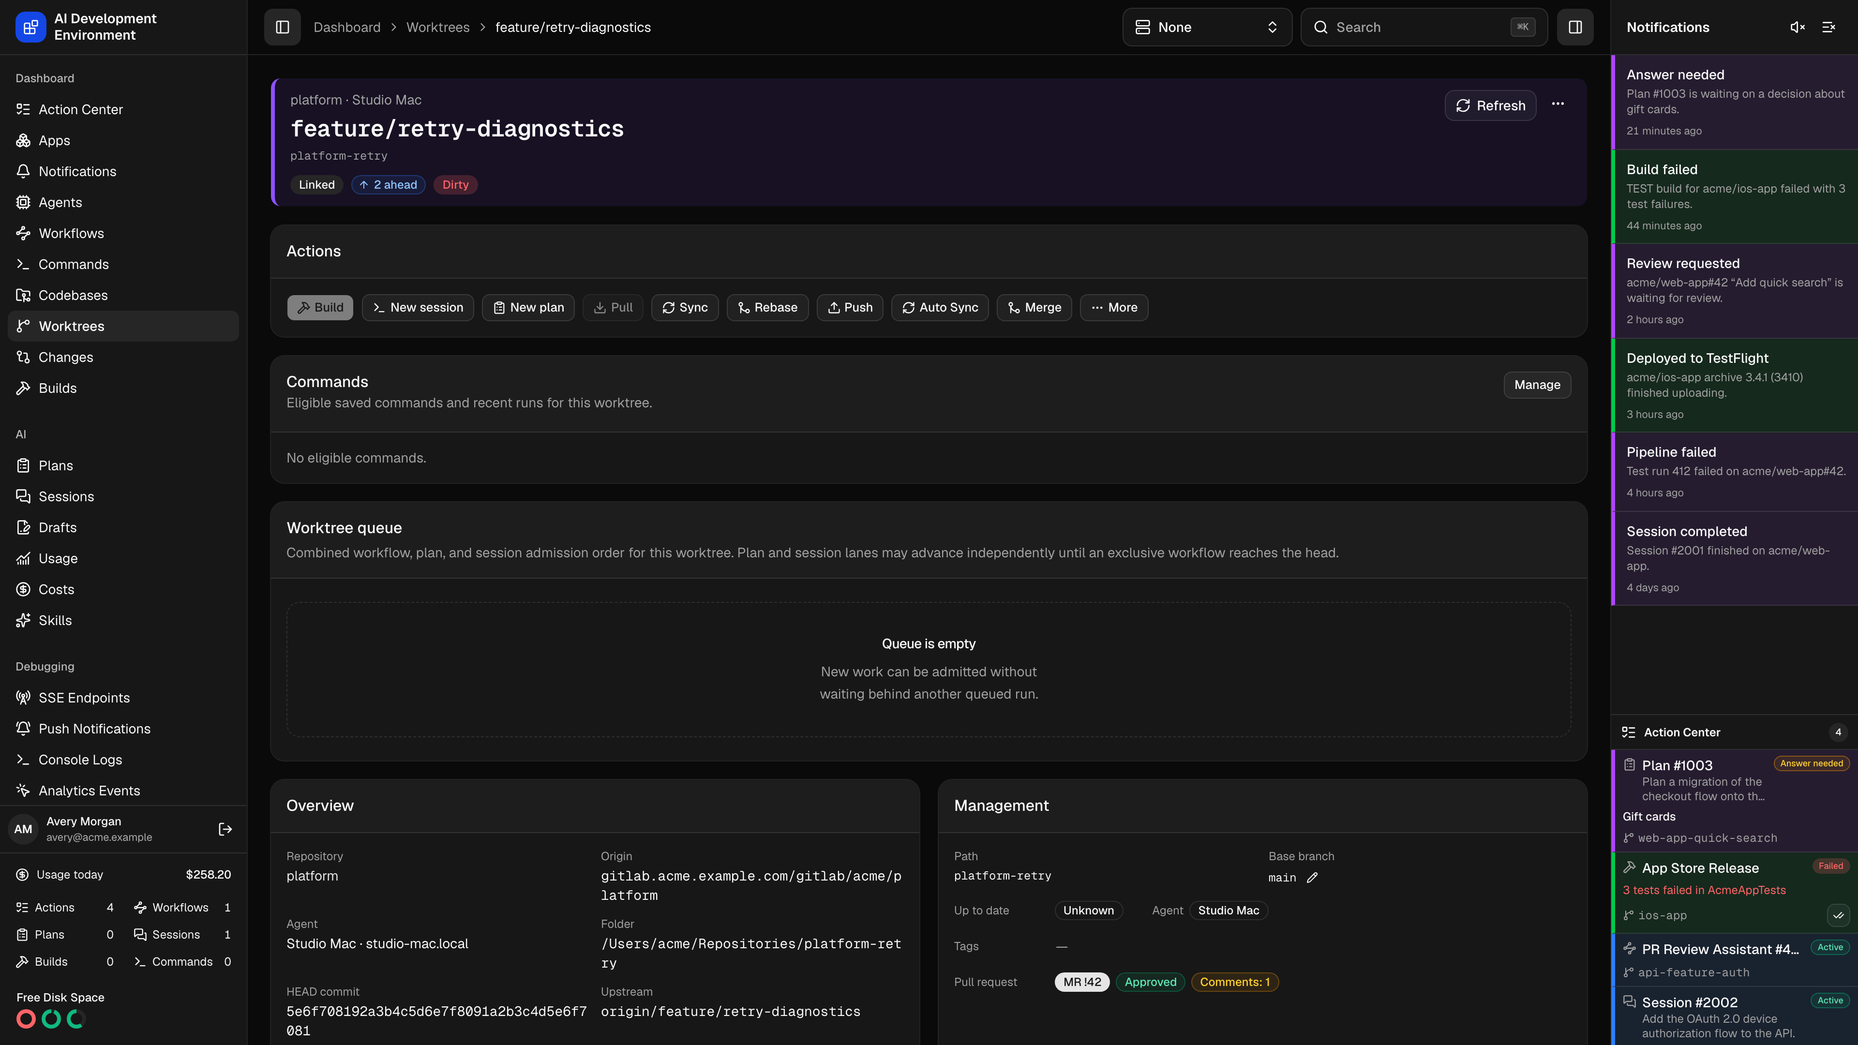Navigate to Builds page
The width and height of the screenshot is (1858, 1045).
(123, 388)
